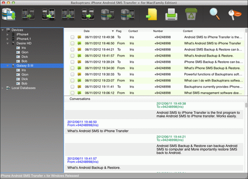Collapse the Devices tree root
The width and height of the screenshot is (248, 179).
coord(3,30)
